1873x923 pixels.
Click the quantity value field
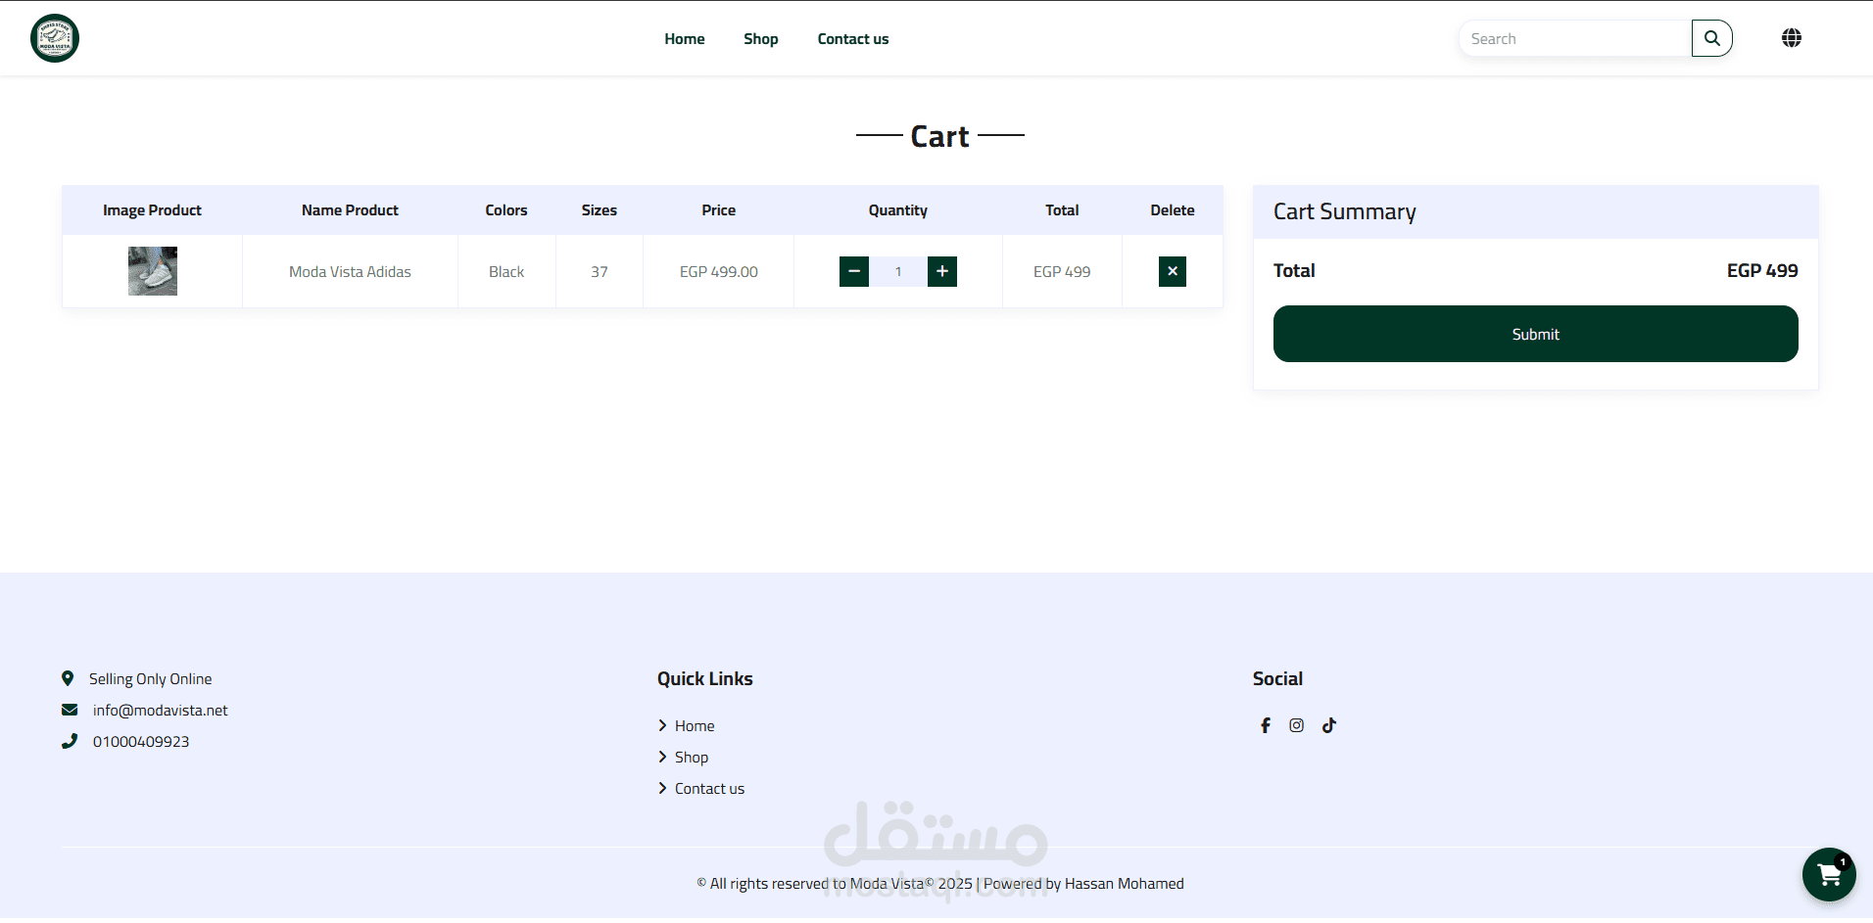click(898, 271)
